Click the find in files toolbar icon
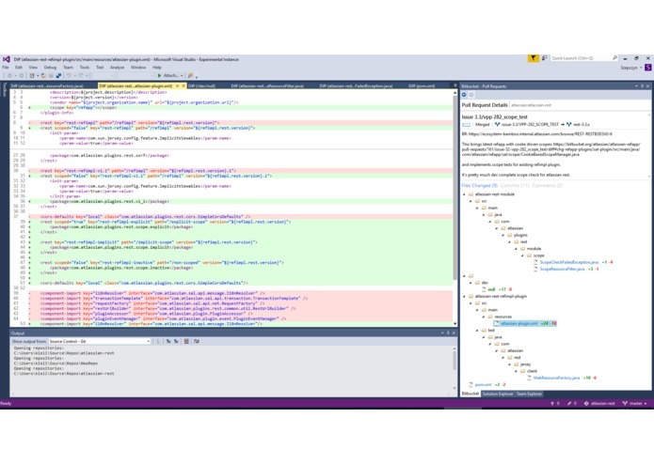Screen dimensions: 654x464 pyautogui.click(x=191, y=76)
